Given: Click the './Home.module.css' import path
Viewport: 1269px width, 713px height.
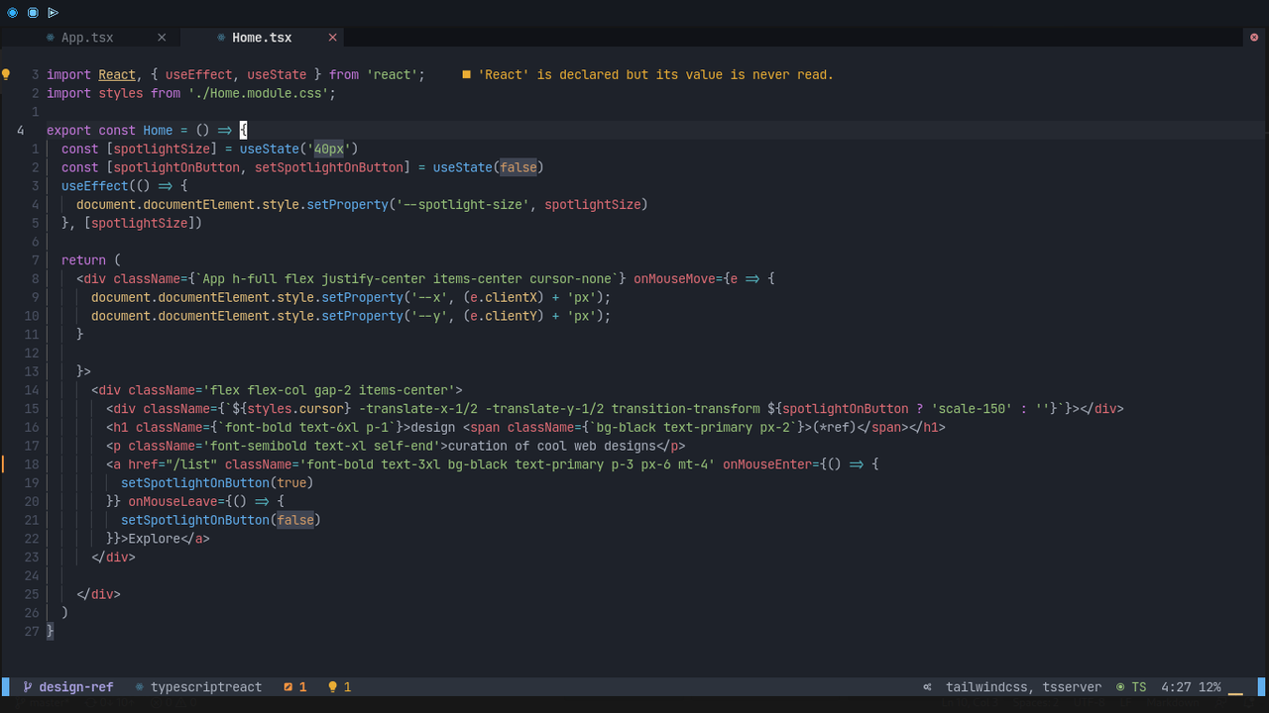Looking at the screenshot, I should (x=262, y=93).
